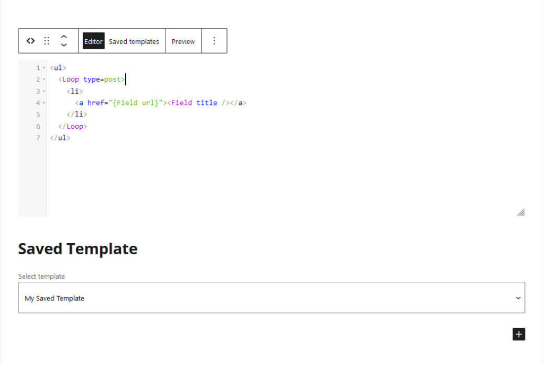This screenshot has height=365, width=543.
Task: Click the Field title tag in code
Action: 198,103
